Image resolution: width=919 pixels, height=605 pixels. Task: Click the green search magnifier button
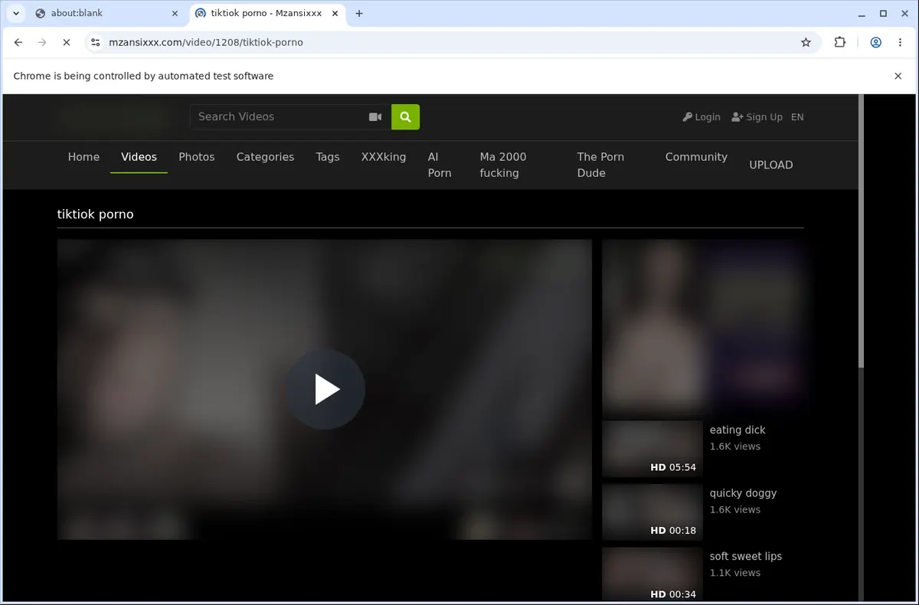point(405,116)
